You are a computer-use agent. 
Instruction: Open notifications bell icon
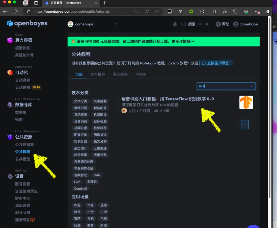175,24
